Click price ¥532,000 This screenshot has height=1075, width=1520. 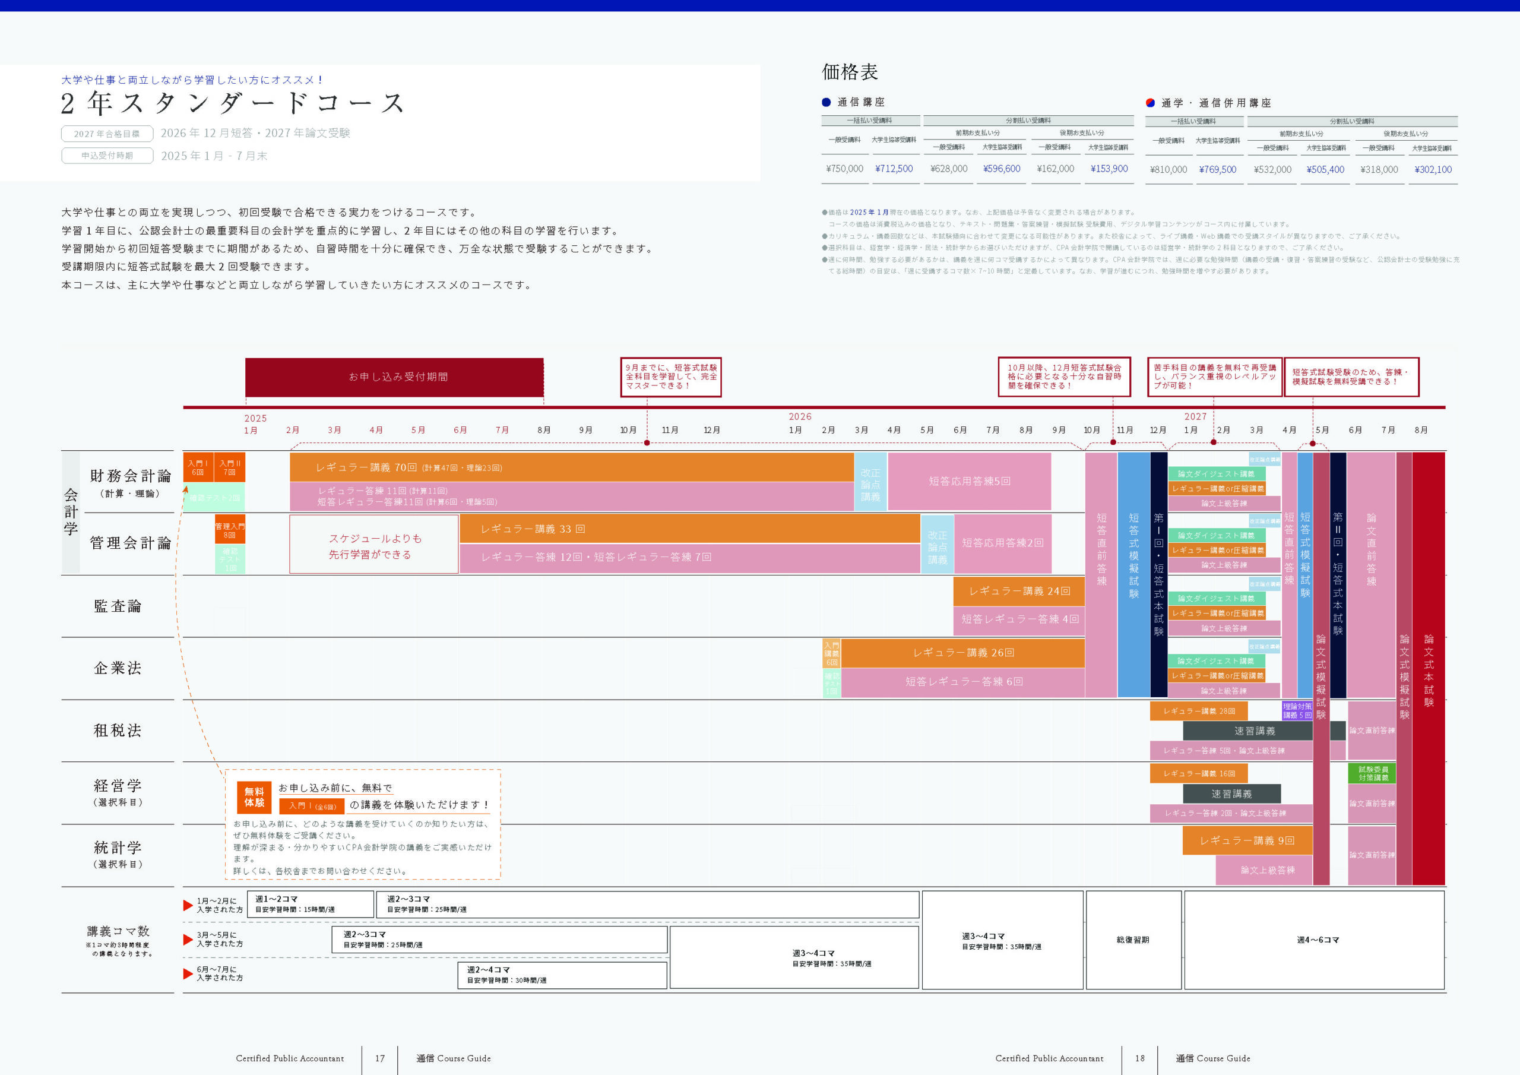click(1272, 169)
